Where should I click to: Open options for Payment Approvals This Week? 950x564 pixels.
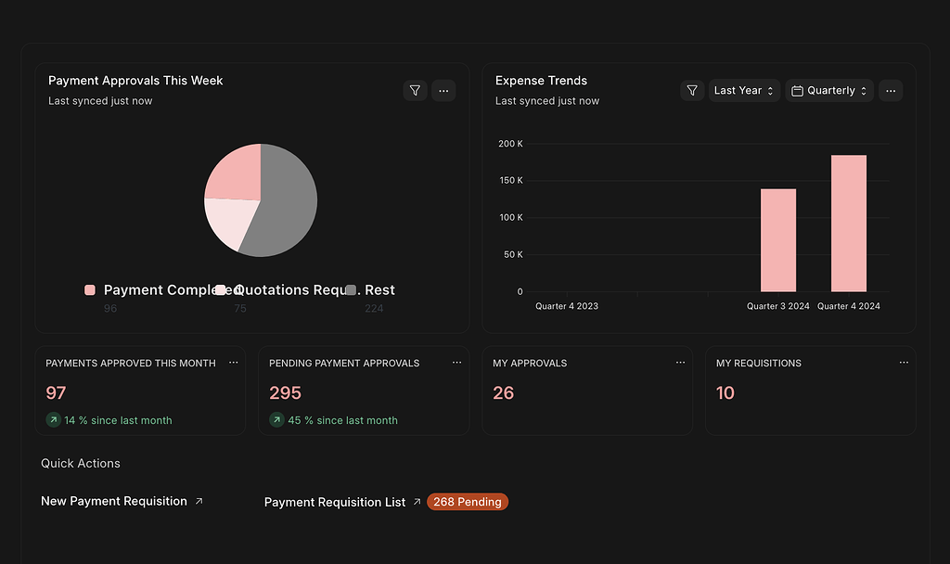point(443,90)
